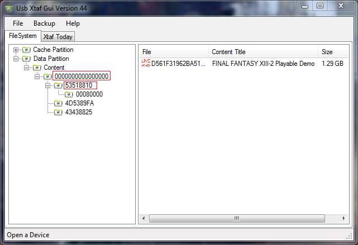The height and width of the screenshot is (245, 358).
Task: Click the 0000000000000000 folder icon
Action: click(47, 76)
